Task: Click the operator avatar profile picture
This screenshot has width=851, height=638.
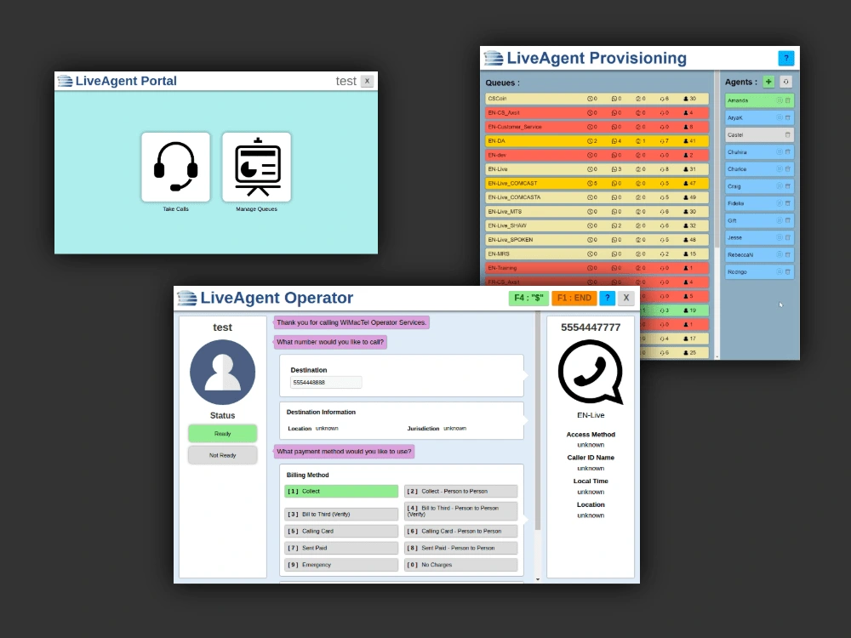Action: 222,373
